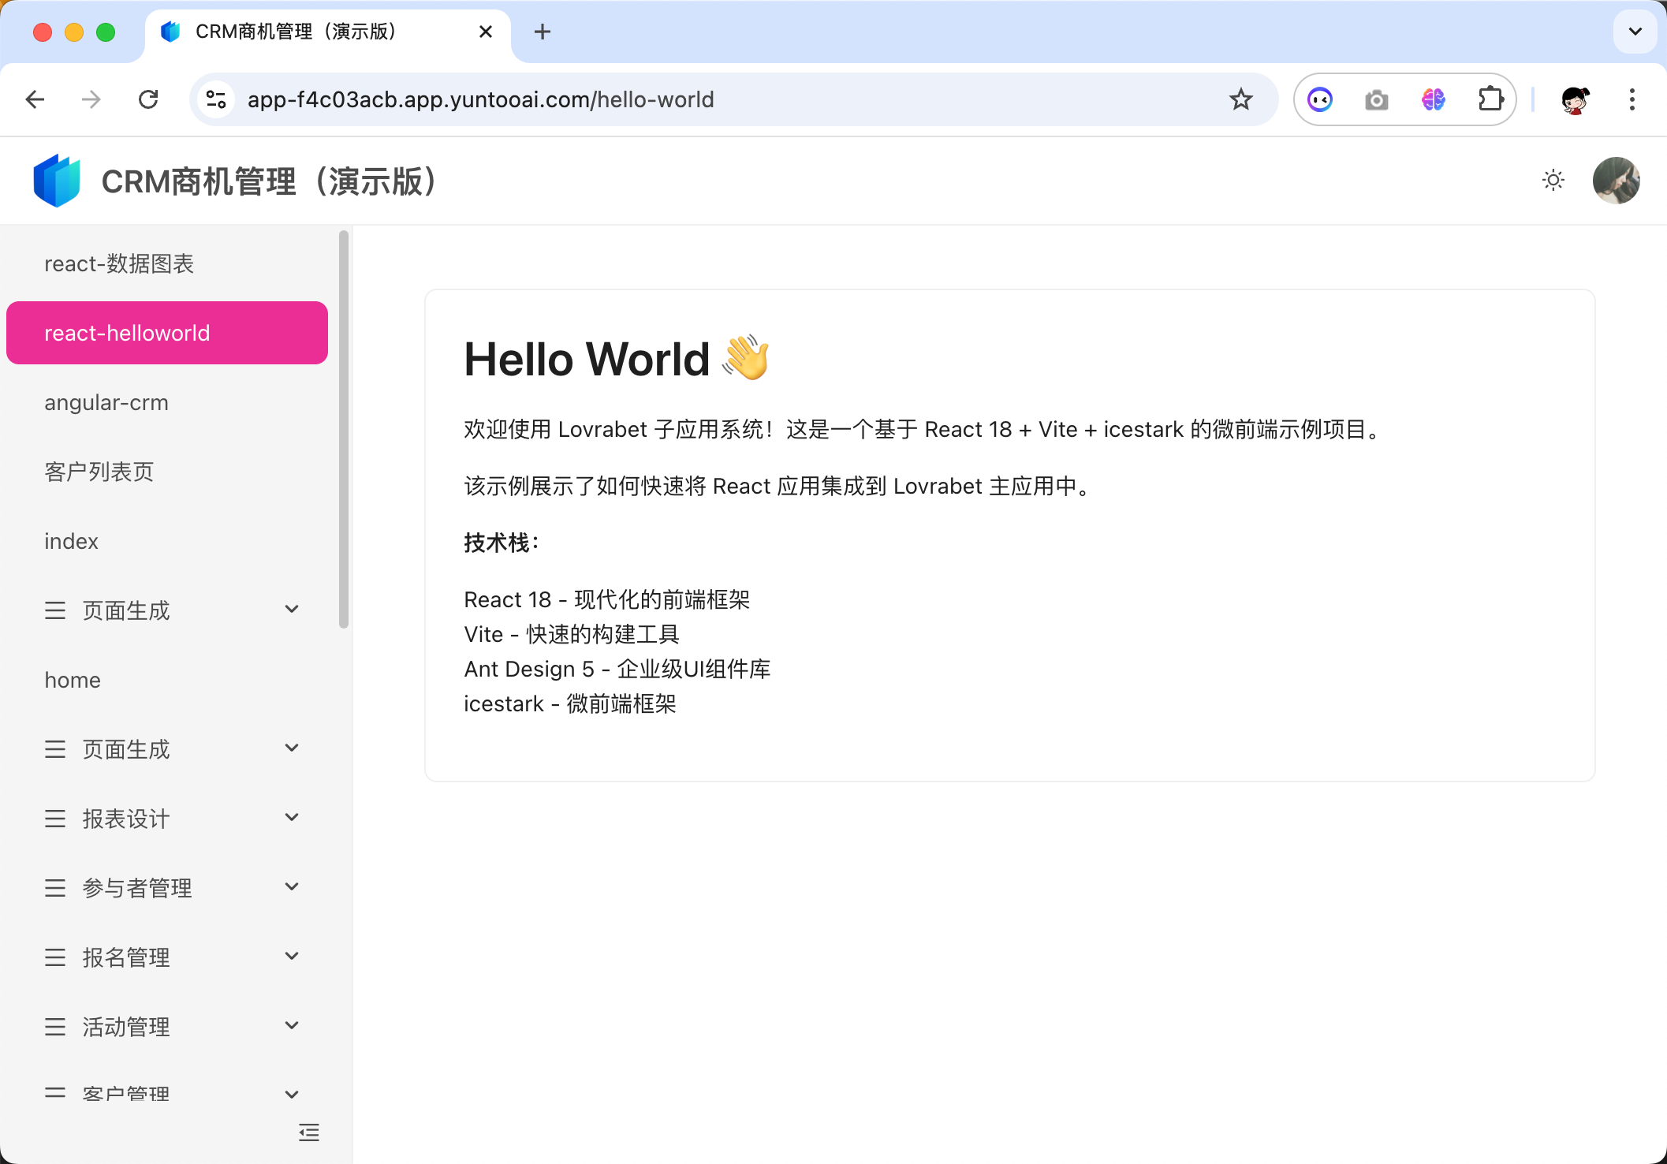Open the user avatar in the top right
The width and height of the screenshot is (1667, 1164).
point(1616,181)
